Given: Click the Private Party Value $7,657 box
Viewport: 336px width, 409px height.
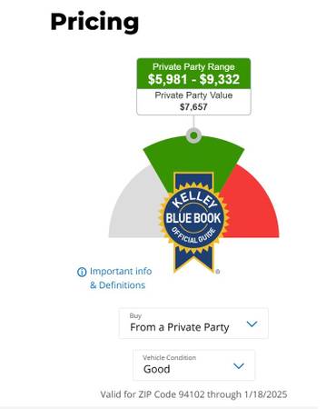Looking at the screenshot, I should (x=193, y=102).
